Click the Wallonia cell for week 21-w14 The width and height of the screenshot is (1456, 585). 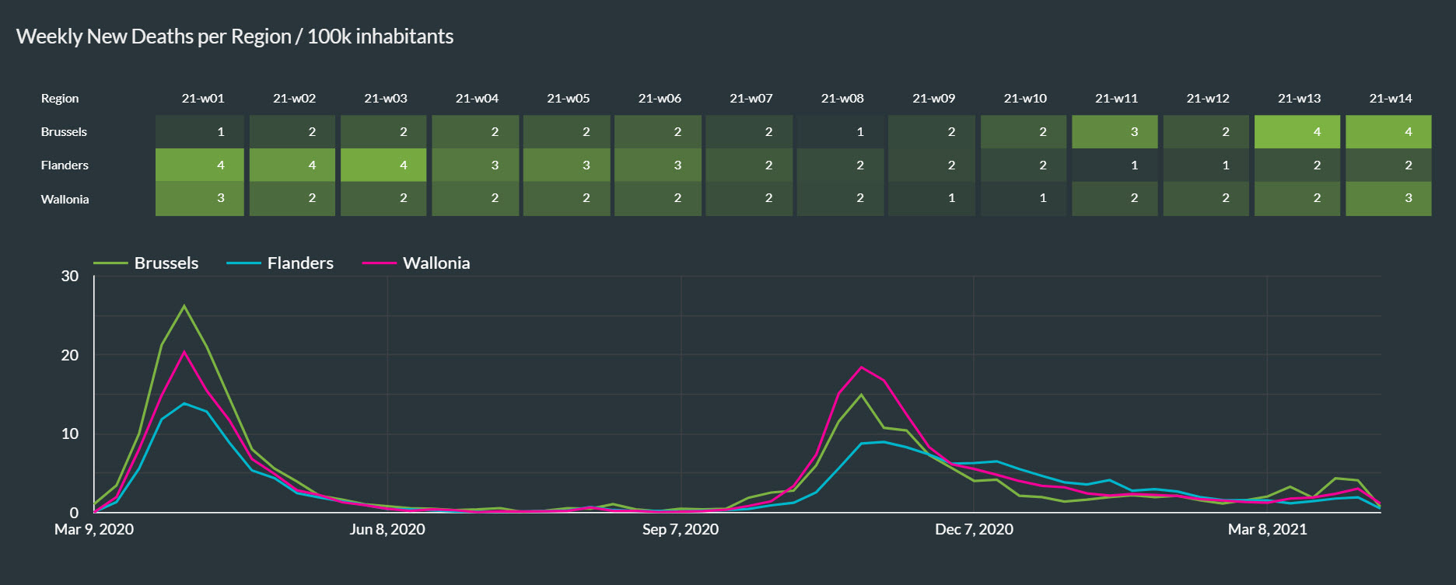[x=1388, y=199]
